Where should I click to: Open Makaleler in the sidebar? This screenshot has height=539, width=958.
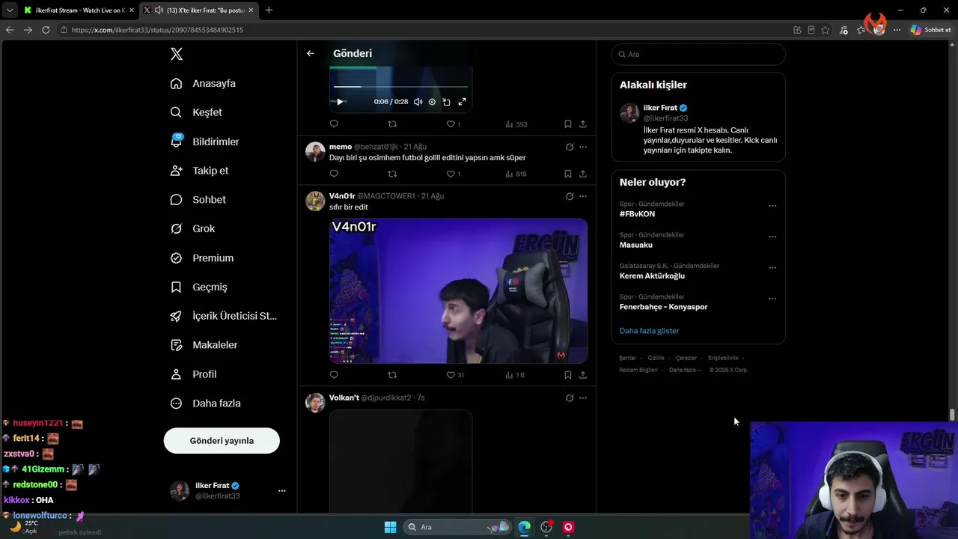(204, 345)
